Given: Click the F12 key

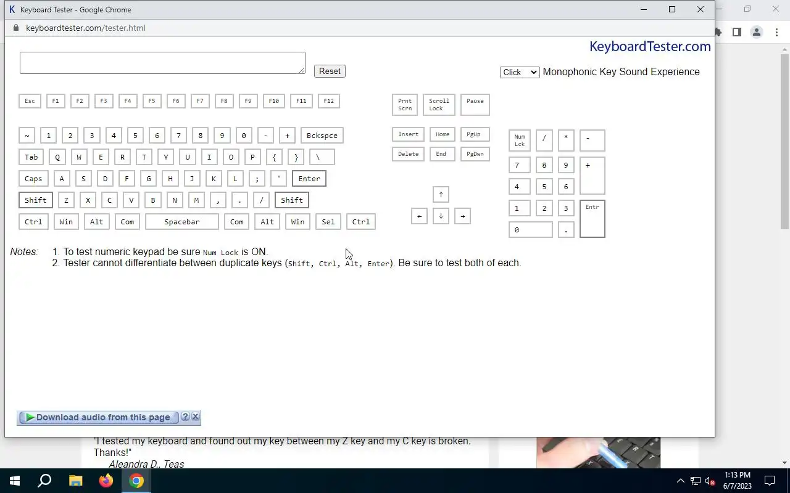Looking at the screenshot, I should 328,101.
